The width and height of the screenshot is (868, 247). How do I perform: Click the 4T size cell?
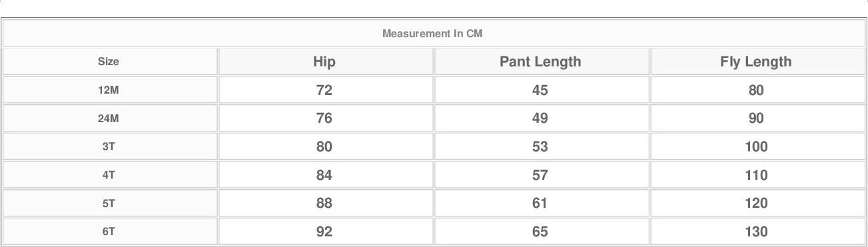click(x=109, y=175)
